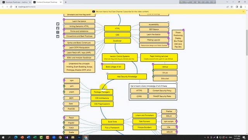The width and height of the screenshot is (248, 140).
Task: Open the Web Security Knowledge node
Action: [127, 77]
